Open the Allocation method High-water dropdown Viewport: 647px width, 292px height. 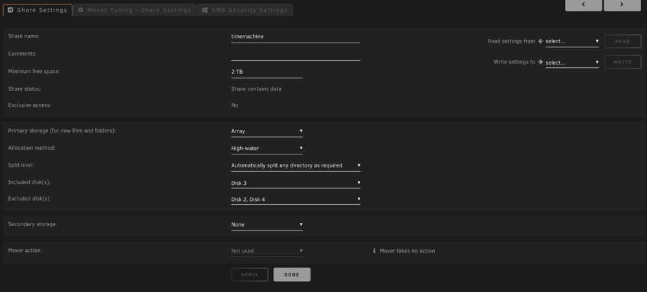267,149
